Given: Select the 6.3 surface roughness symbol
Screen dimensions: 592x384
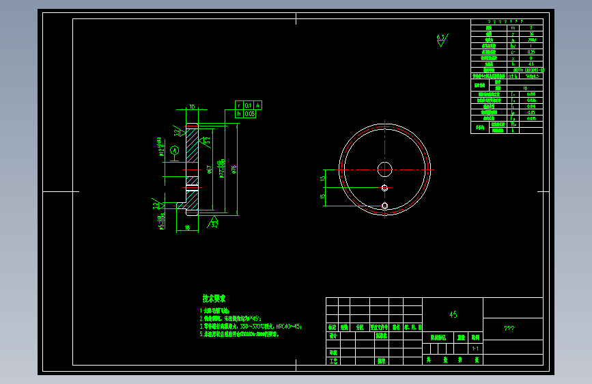Looking at the screenshot, I should (442, 40).
